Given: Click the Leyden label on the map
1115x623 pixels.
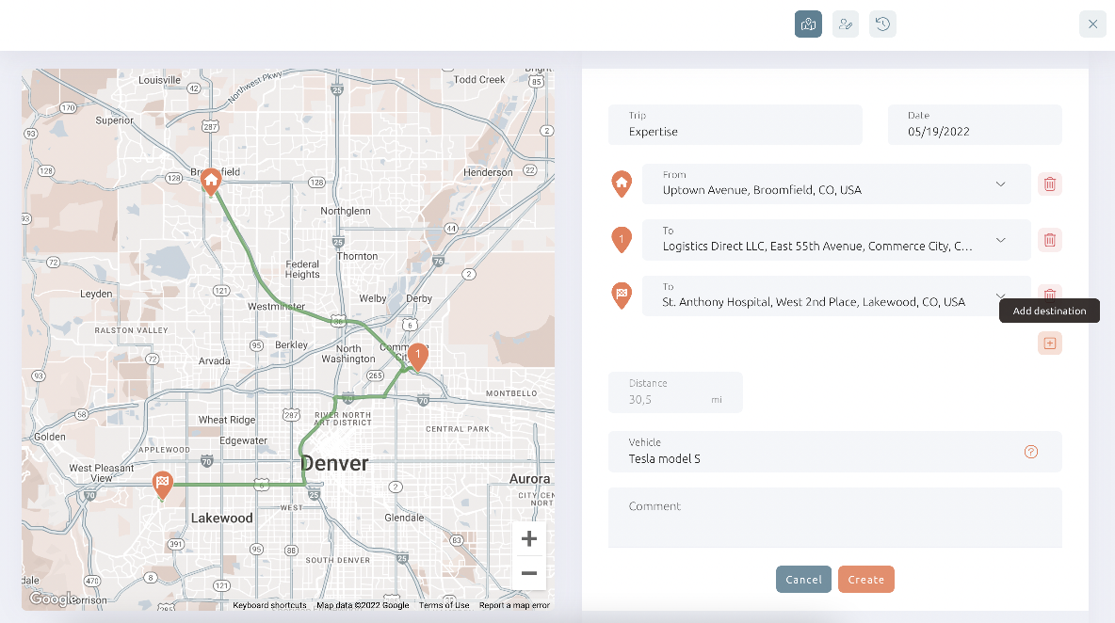Looking at the screenshot, I should 96,295.
